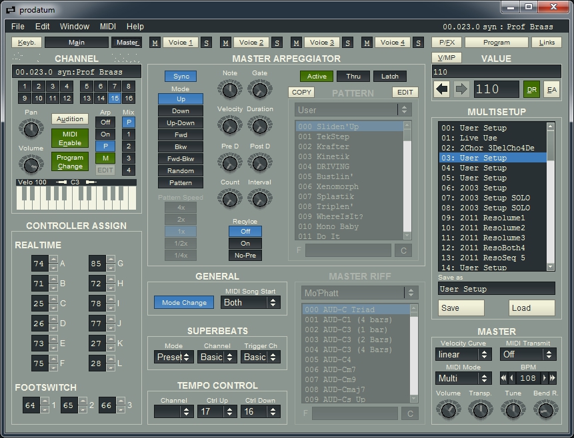Viewport: 574px width, 438px height.
Task: Toggle the EA value mode button
Action: (x=552, y=90)
